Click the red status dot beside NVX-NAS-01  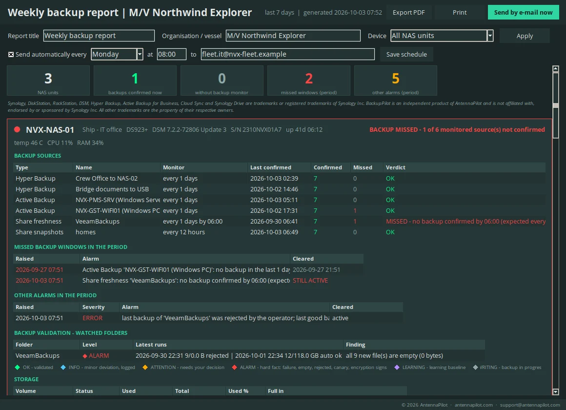(17, 129)
